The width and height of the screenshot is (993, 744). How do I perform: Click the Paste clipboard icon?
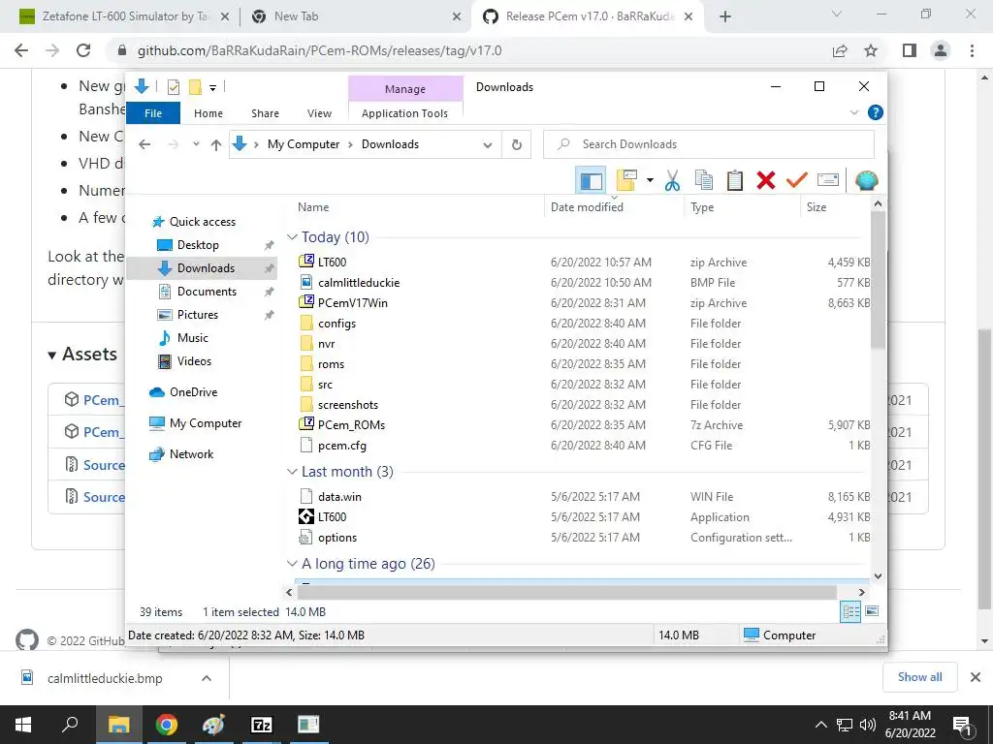[x=735, y=181]
